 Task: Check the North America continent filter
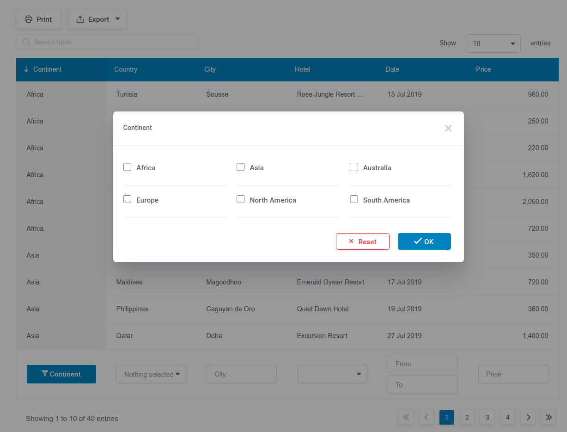240,199
